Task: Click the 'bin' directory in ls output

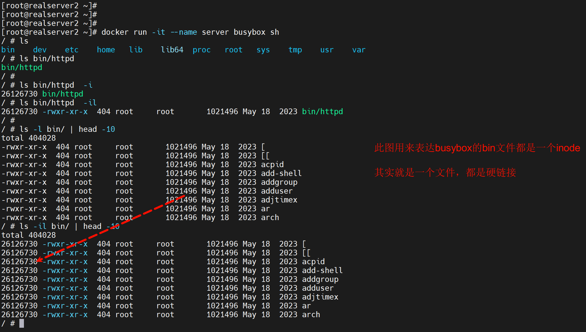Action: click(8, 50)
